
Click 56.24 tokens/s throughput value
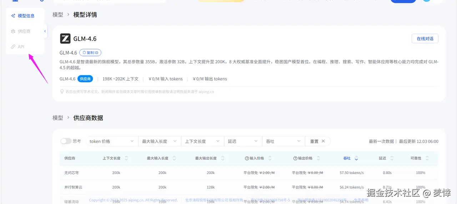352,187
